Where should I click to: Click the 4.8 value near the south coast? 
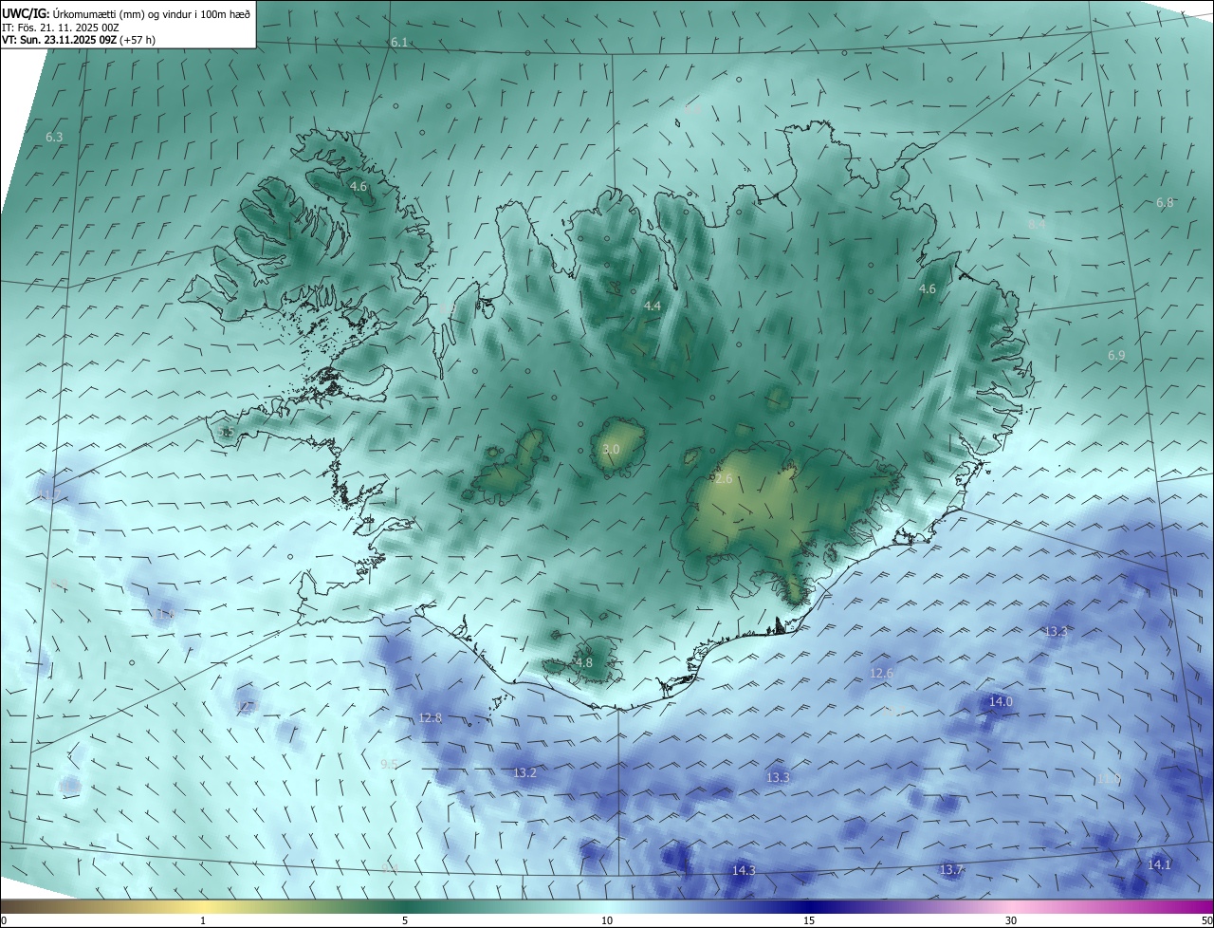584,662
